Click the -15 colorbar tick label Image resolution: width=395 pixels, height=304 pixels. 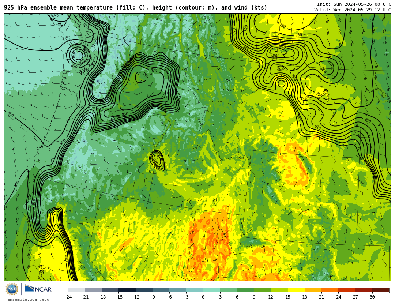[118, 297]
